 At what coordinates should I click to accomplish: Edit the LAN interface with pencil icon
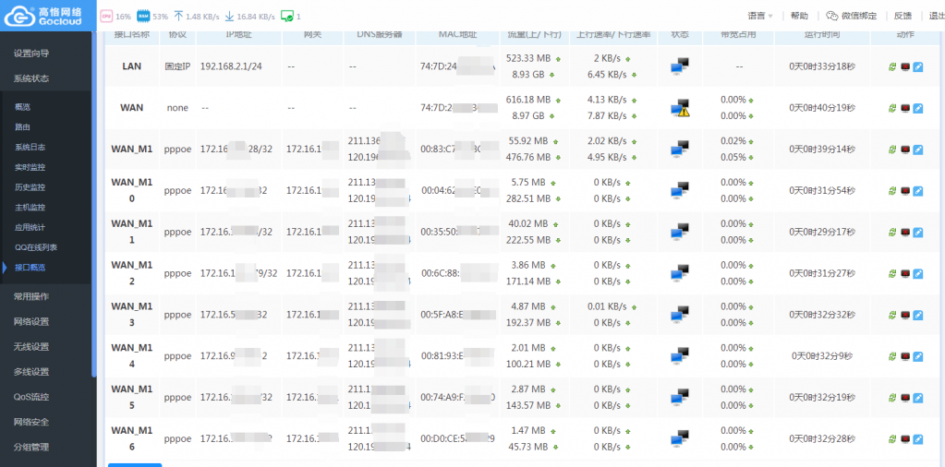[918, 66]
